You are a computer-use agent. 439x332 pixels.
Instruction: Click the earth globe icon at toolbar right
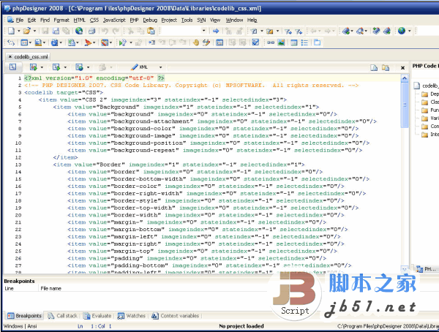402,31
